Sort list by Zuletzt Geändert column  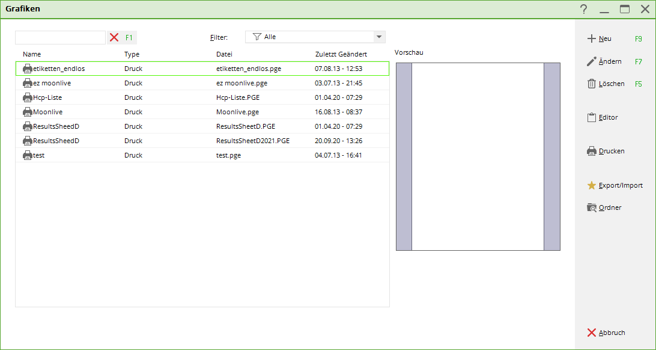pos(341,54)
